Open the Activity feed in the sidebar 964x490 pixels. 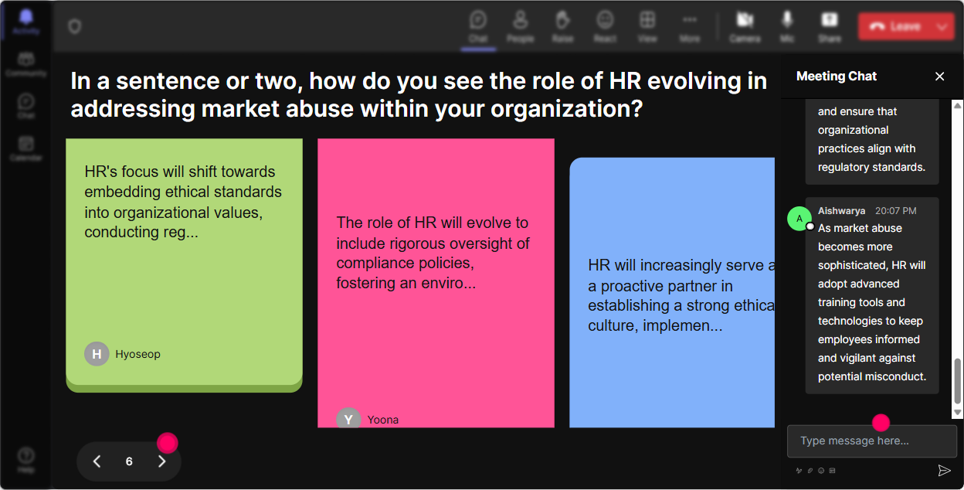coord(25,22)
